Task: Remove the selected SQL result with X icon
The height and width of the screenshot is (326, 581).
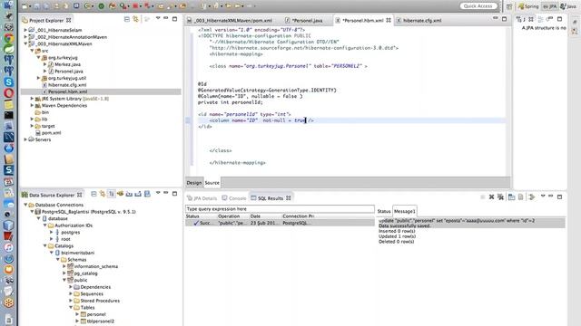Action: pos(491,197)
